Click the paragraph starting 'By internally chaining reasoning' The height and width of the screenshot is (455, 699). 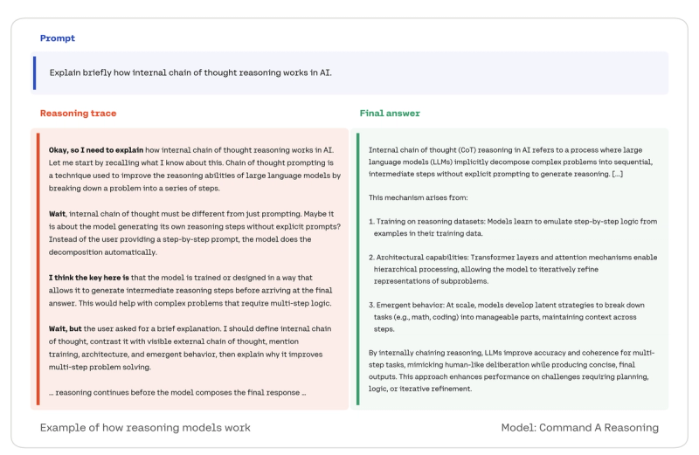coord(511,371)
